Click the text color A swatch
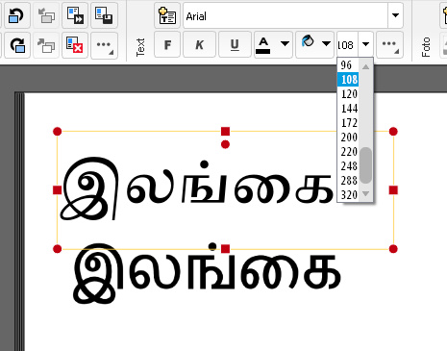The height and width of the screenshot is (351, 447). click(x=263, y=45)
